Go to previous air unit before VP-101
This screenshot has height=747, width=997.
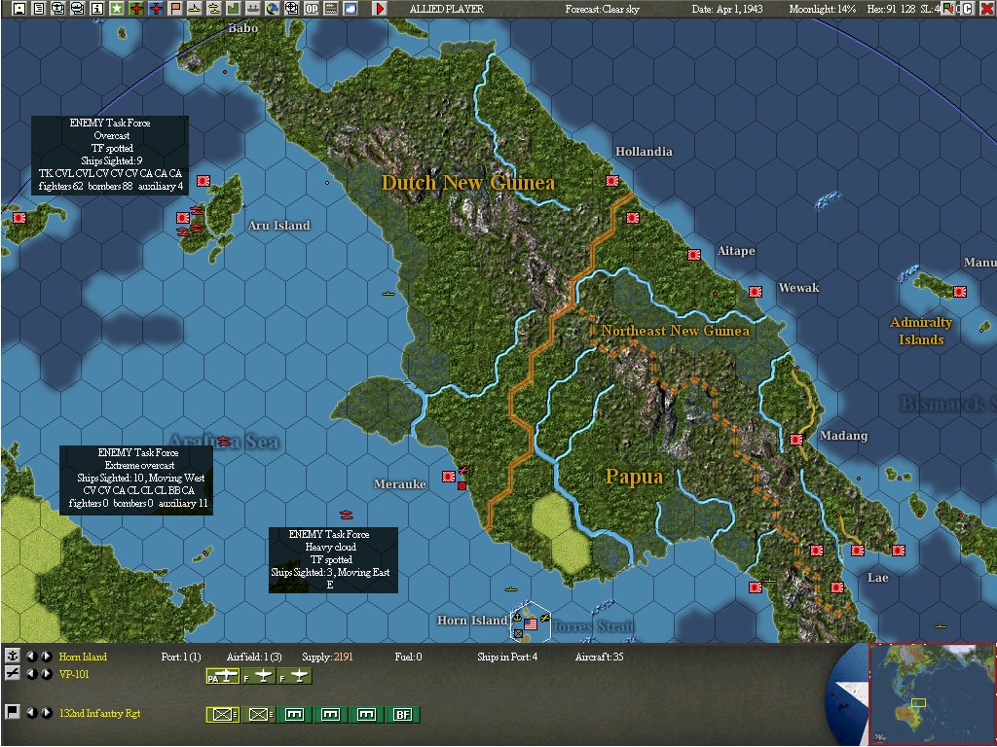coord(31,674)
